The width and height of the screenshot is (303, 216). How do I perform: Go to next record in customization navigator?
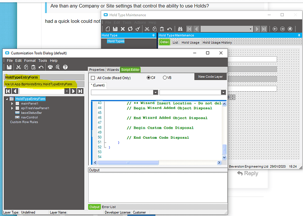click(x=73, y=91)
